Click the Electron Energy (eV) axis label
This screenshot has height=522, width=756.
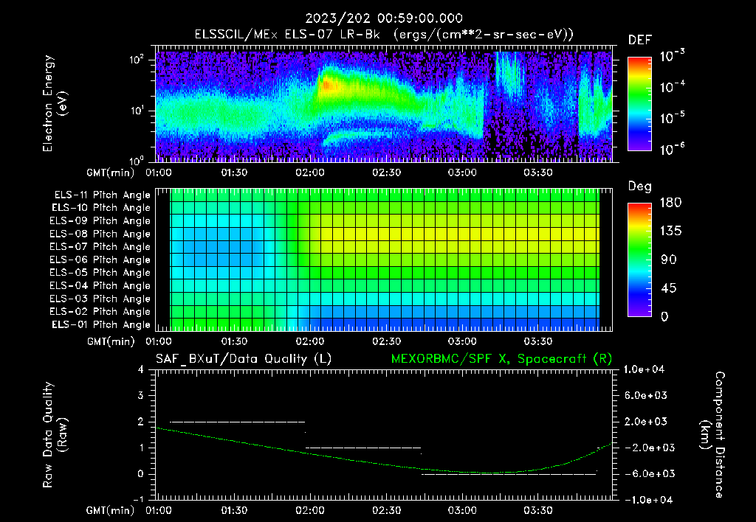coord(55,104)
